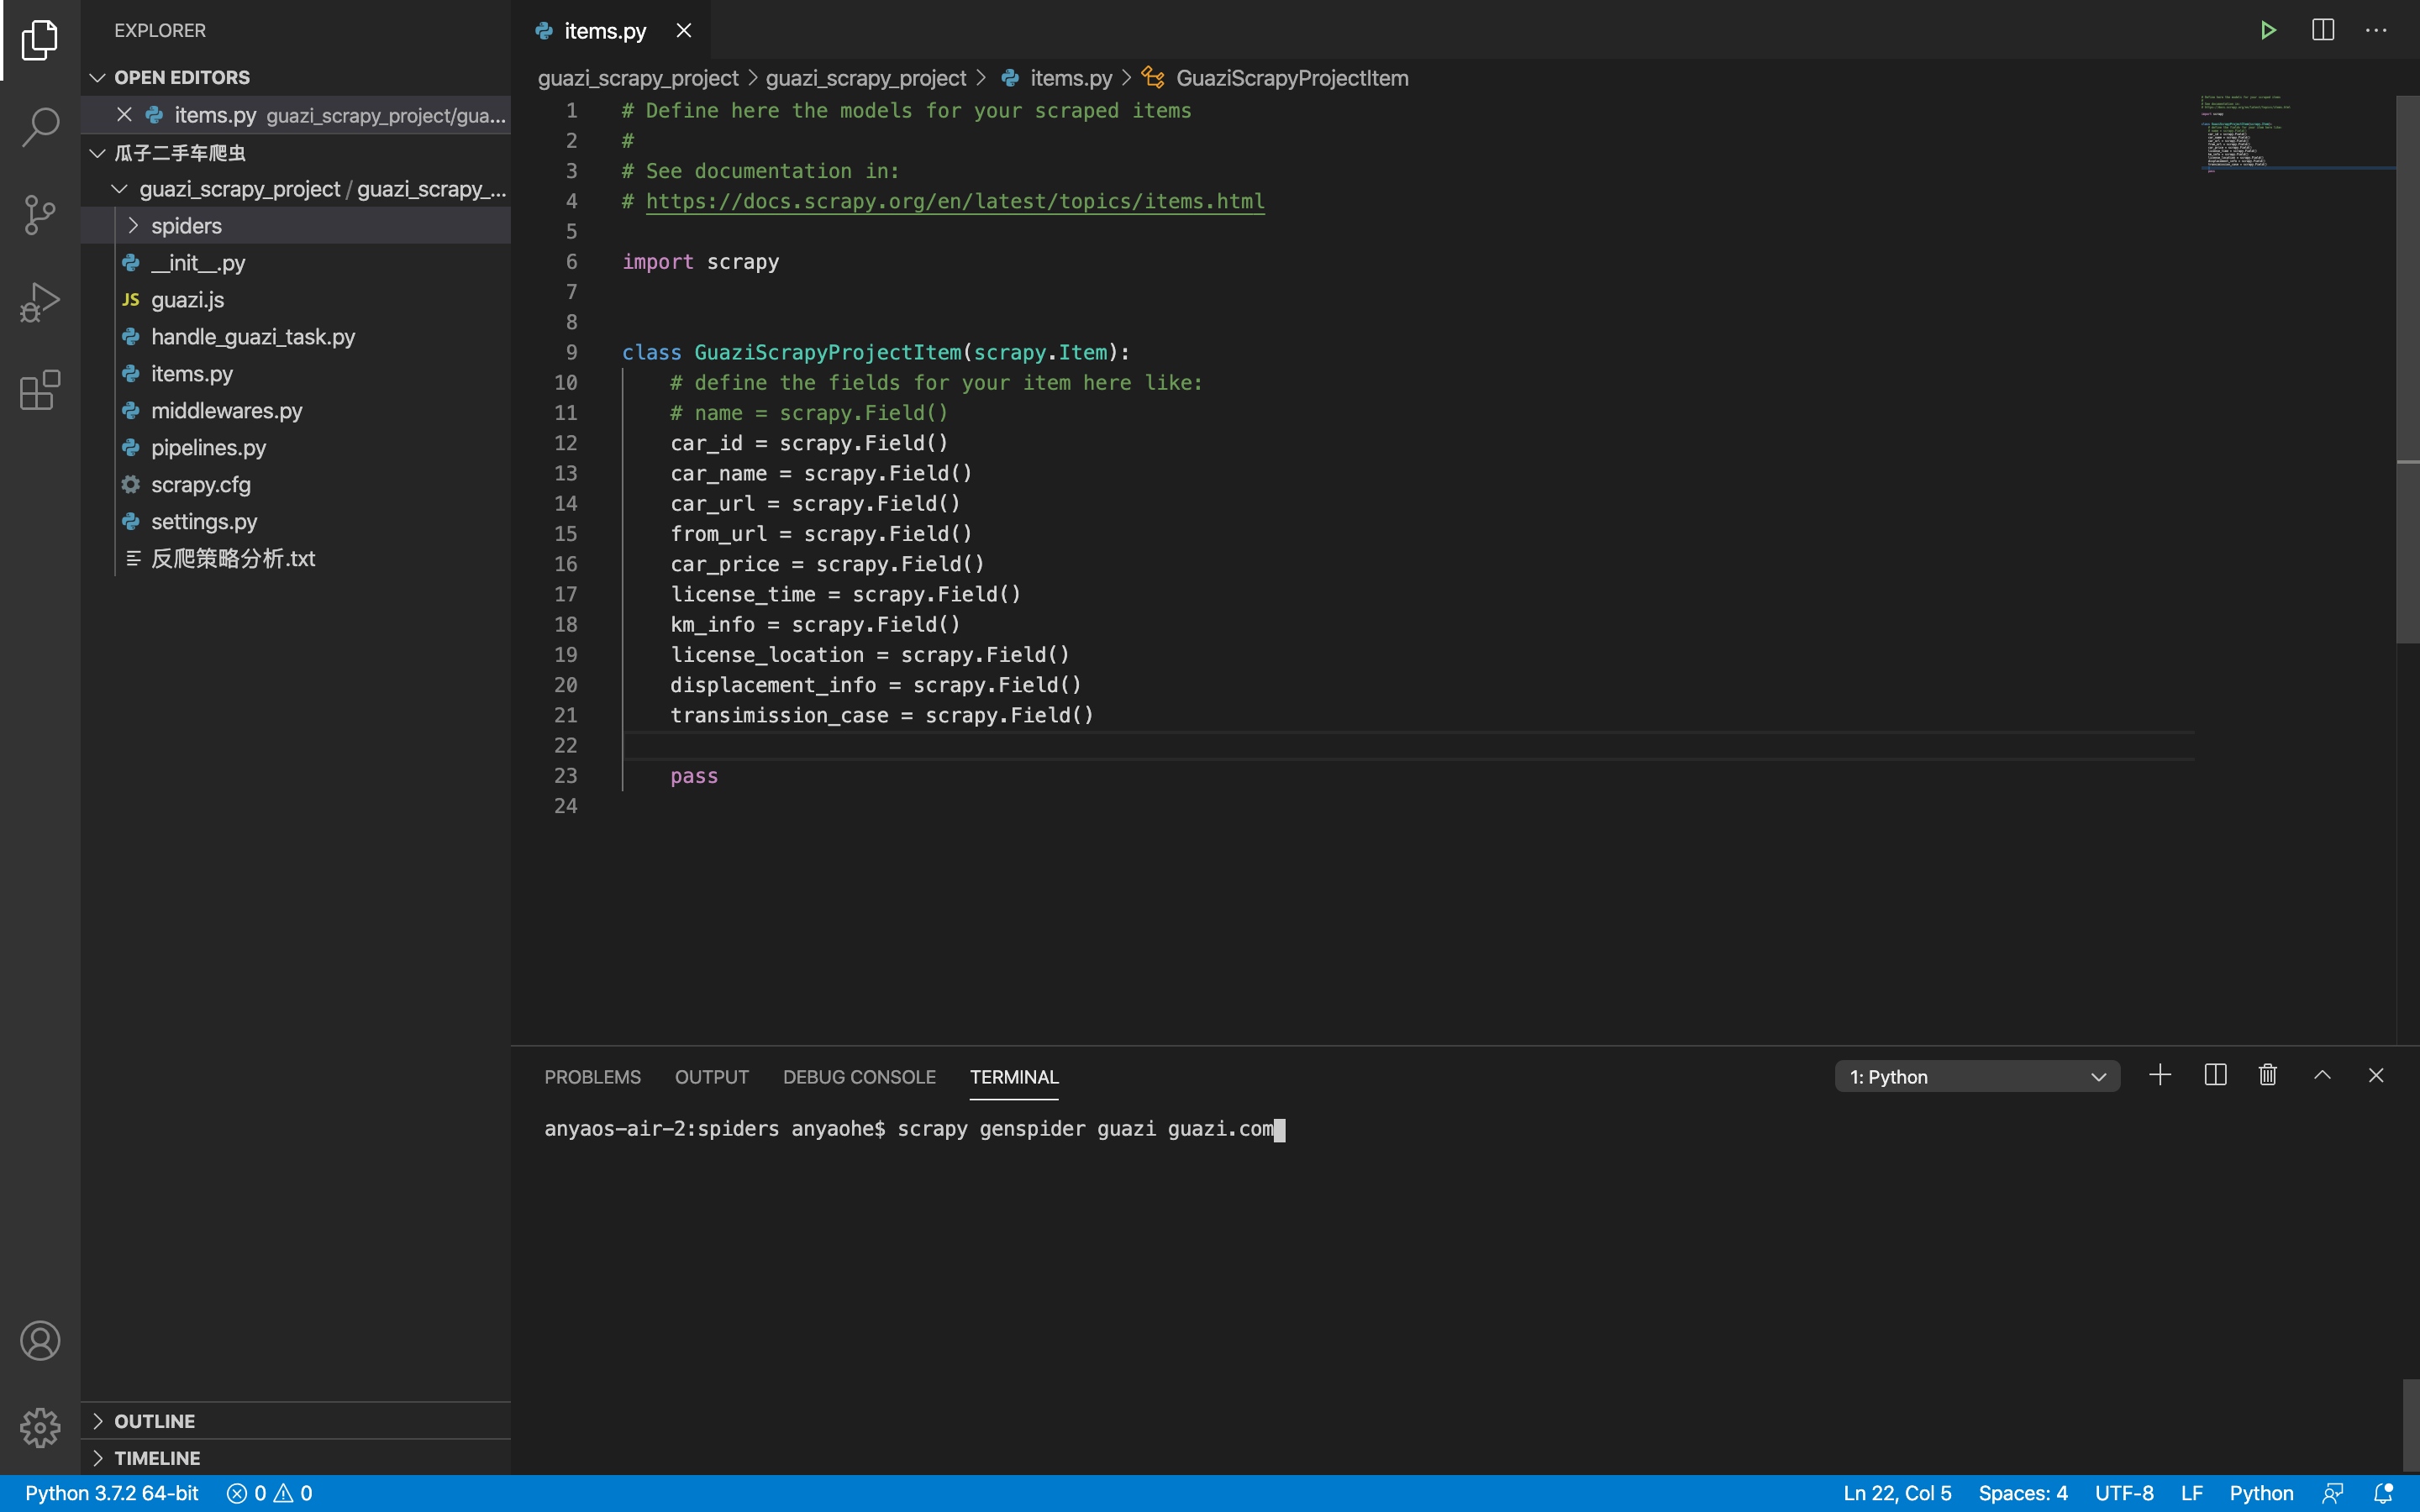Change line ending via LF item
This screenshot has width=2420, height=1512.
(2191, 1493)
